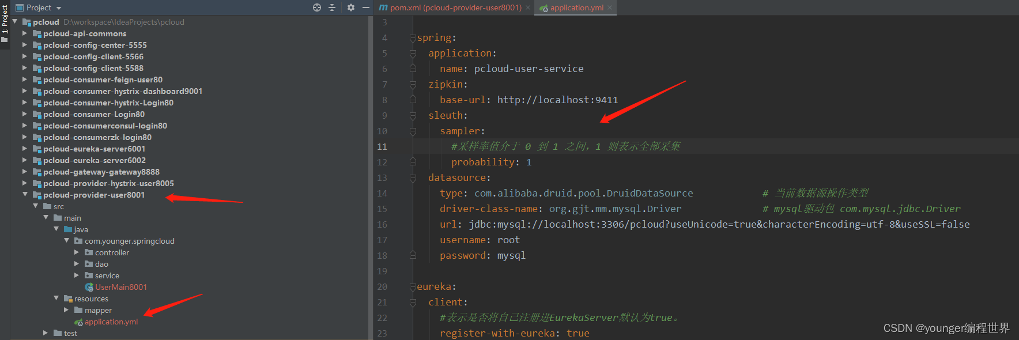Click the Project panel vertical scrollbar

tap(370, 177)
